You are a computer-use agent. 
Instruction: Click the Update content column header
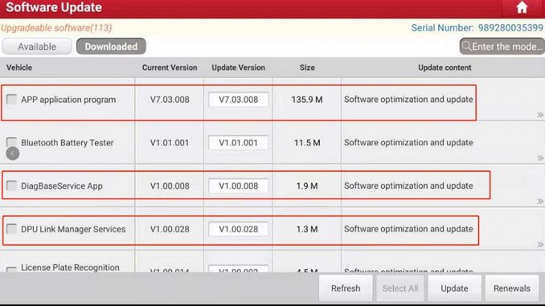click(x=445, y=67)
